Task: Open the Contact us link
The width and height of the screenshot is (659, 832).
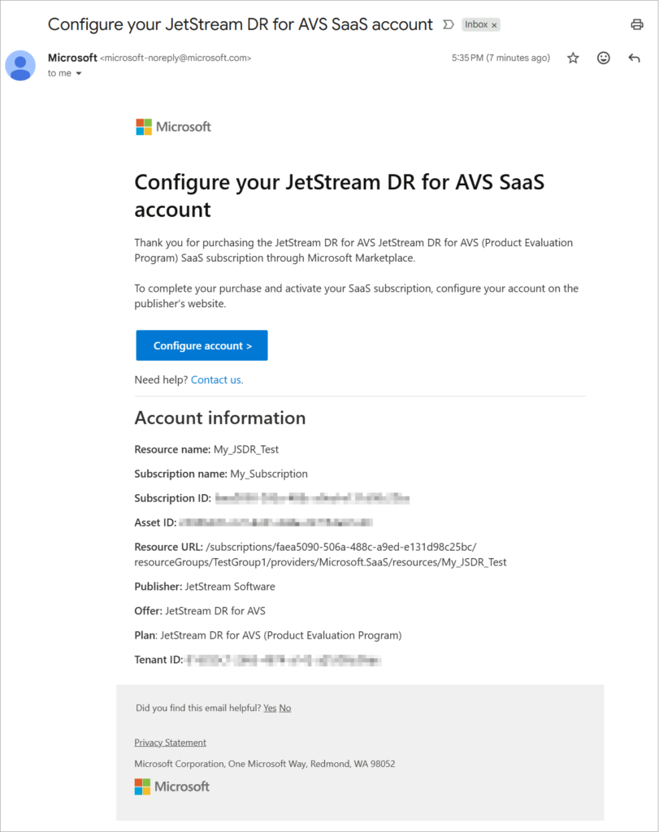Action: 215,379
